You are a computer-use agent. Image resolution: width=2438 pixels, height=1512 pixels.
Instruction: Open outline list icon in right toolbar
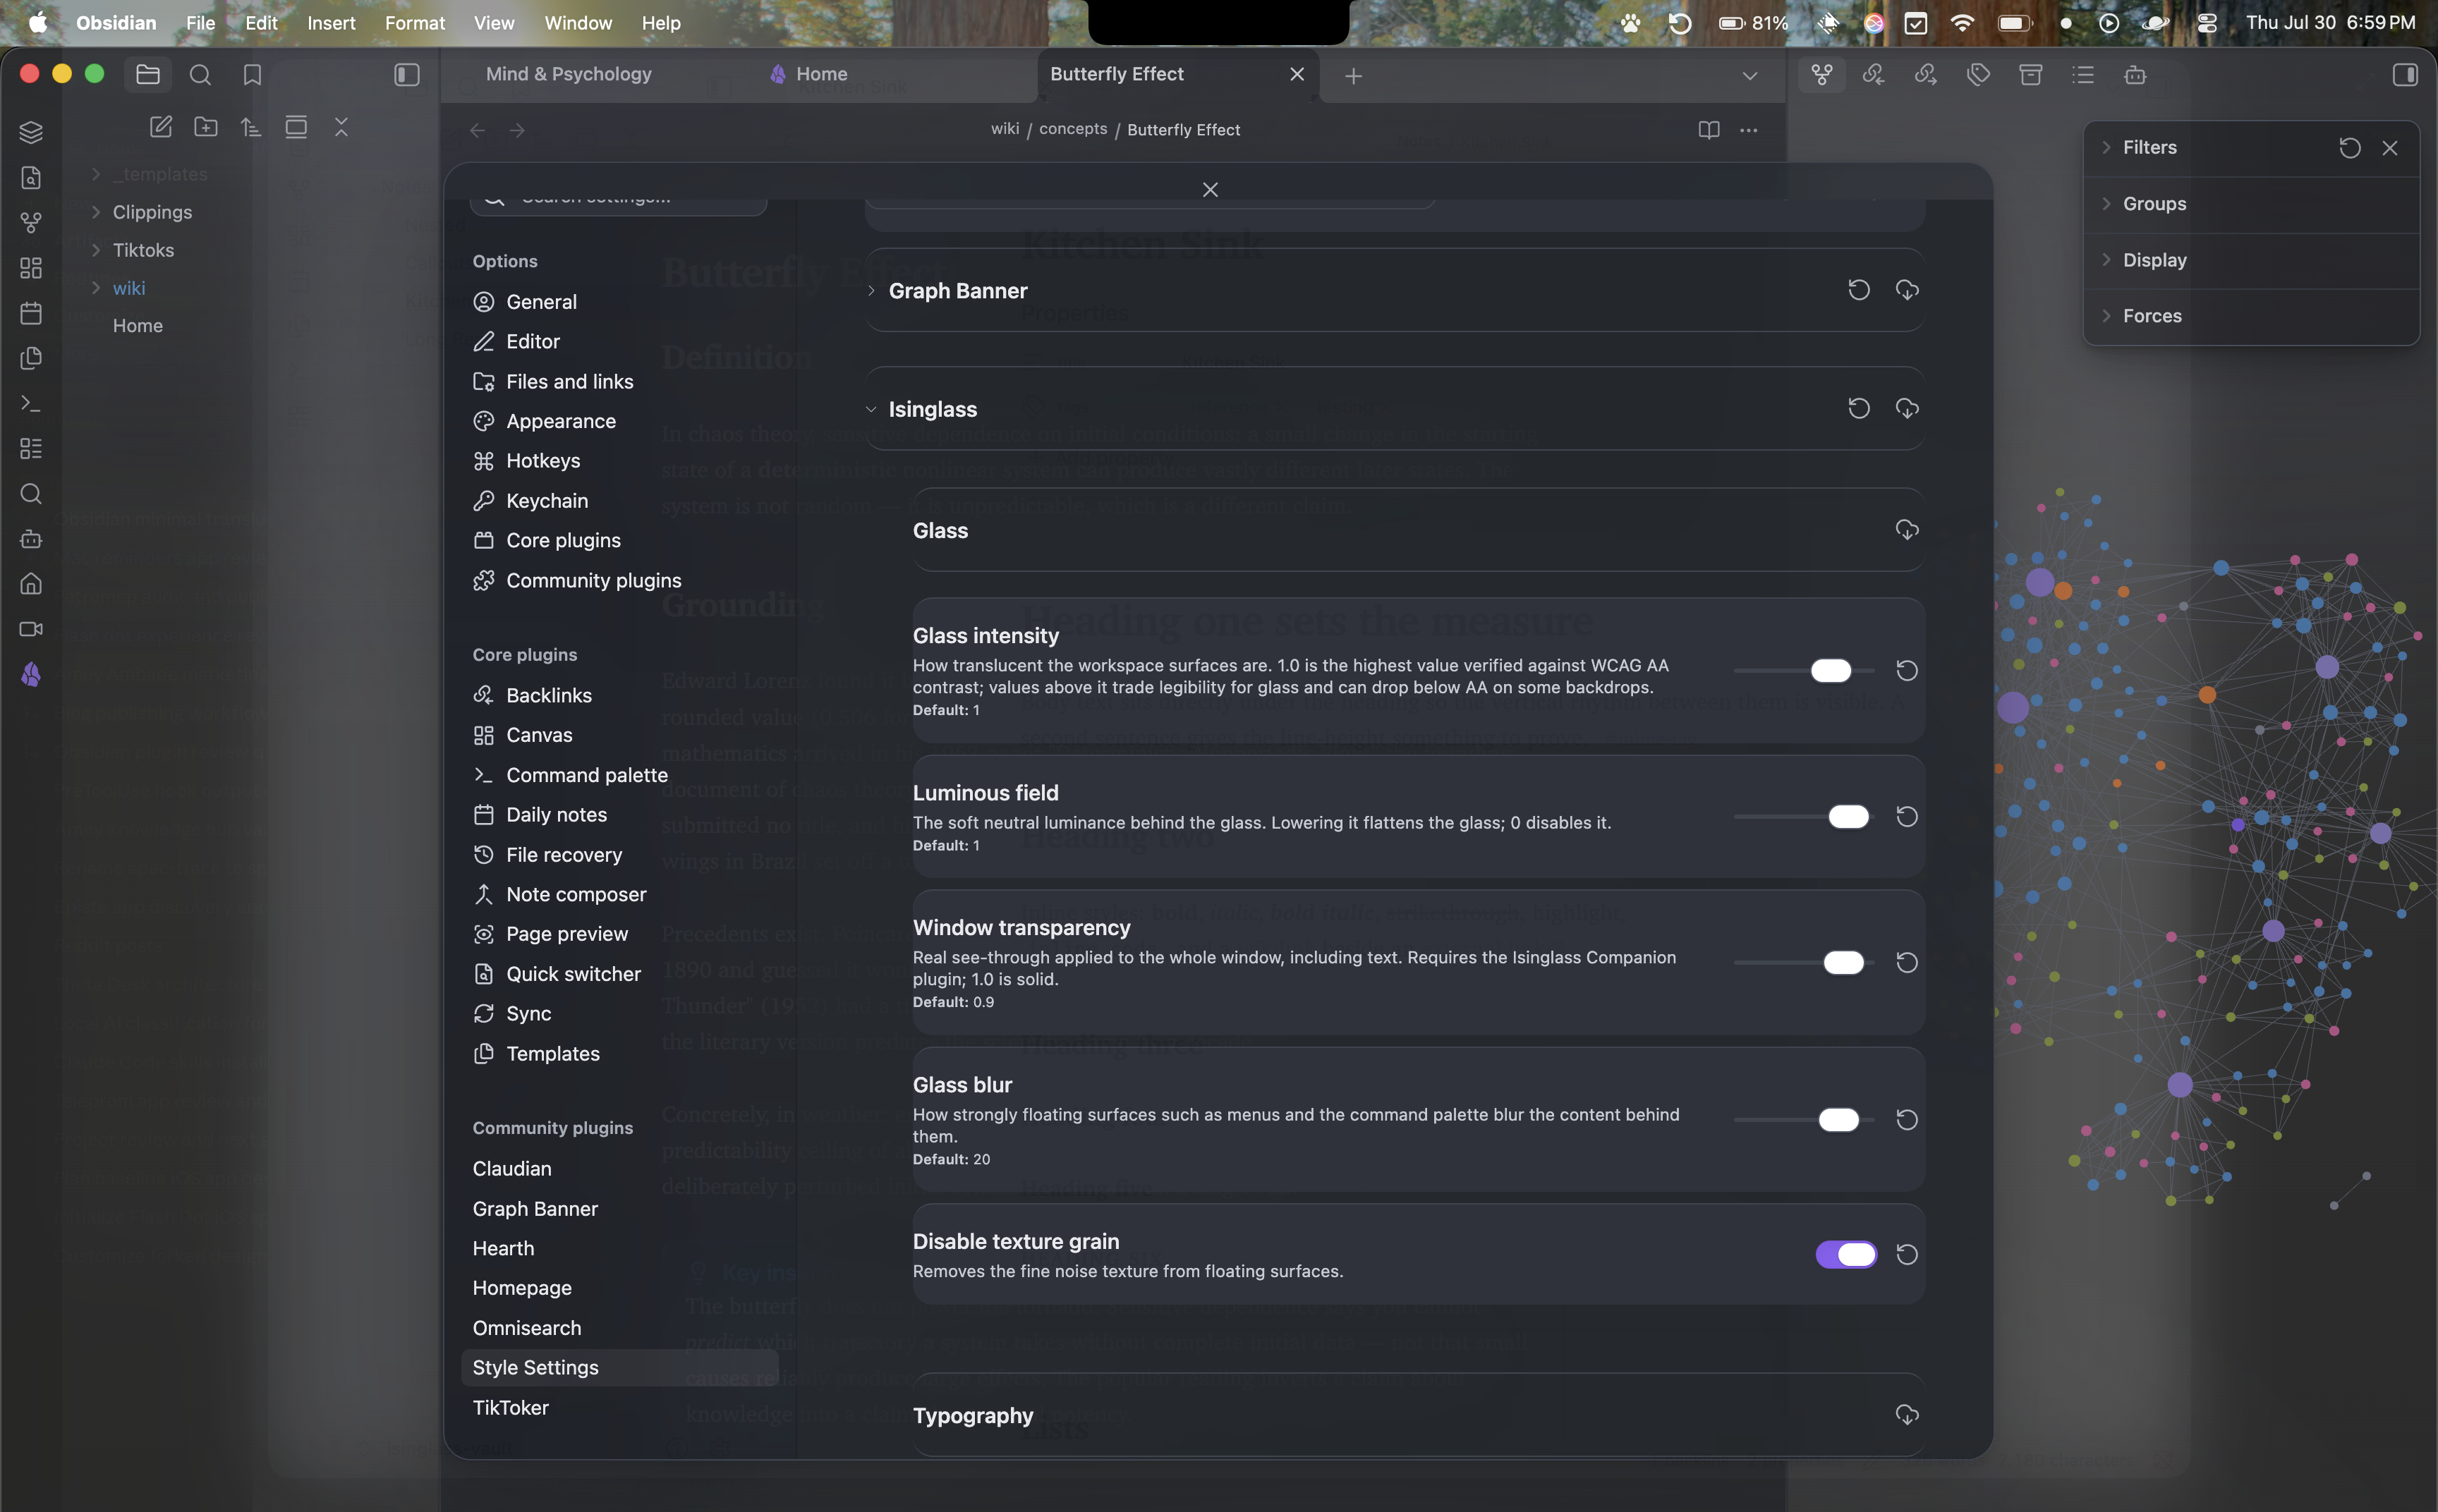2083,75
